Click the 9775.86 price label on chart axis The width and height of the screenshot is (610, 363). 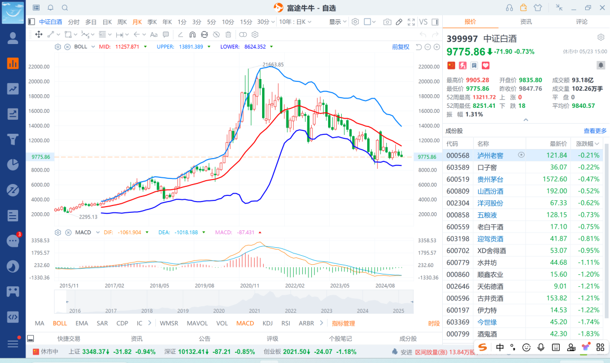tap(41, 156)
